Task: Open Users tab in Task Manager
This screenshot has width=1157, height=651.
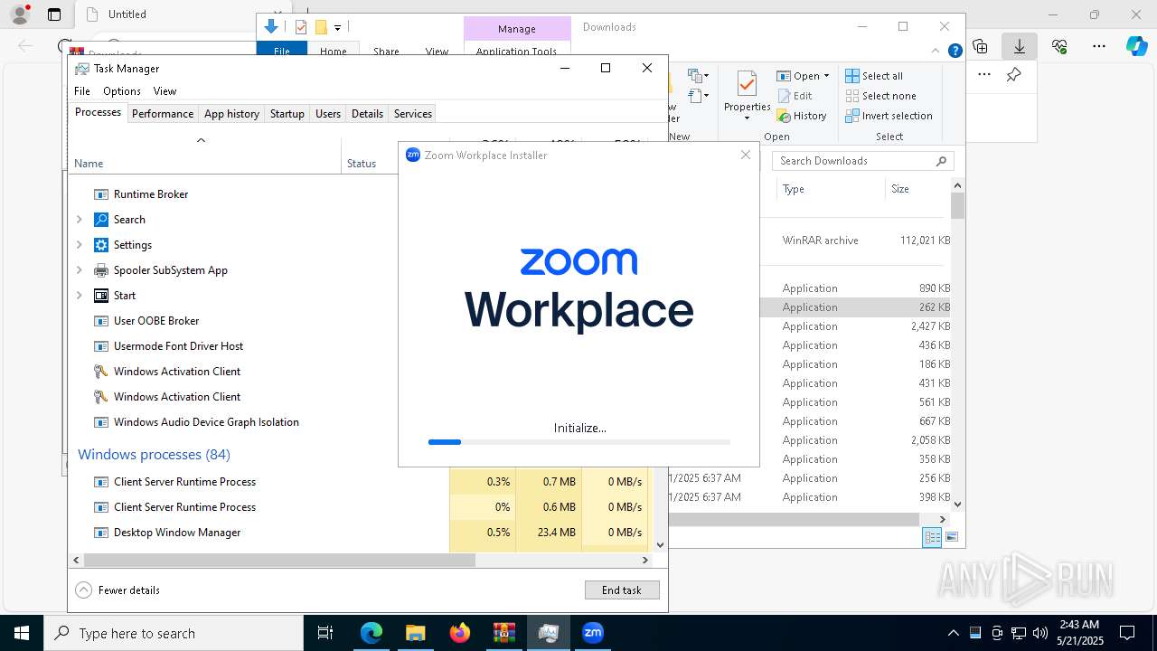Action: pos(328,114)
